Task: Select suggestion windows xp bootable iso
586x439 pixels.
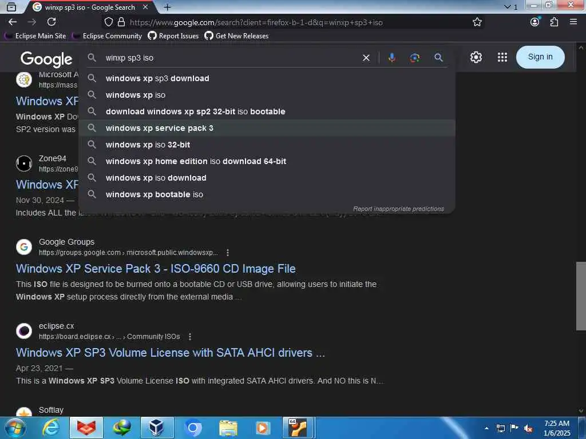Action: tap(267, 194)
